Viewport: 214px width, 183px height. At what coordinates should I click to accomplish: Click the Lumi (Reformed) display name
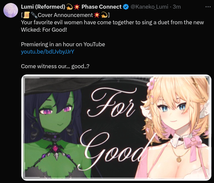(x=43, y=7)
